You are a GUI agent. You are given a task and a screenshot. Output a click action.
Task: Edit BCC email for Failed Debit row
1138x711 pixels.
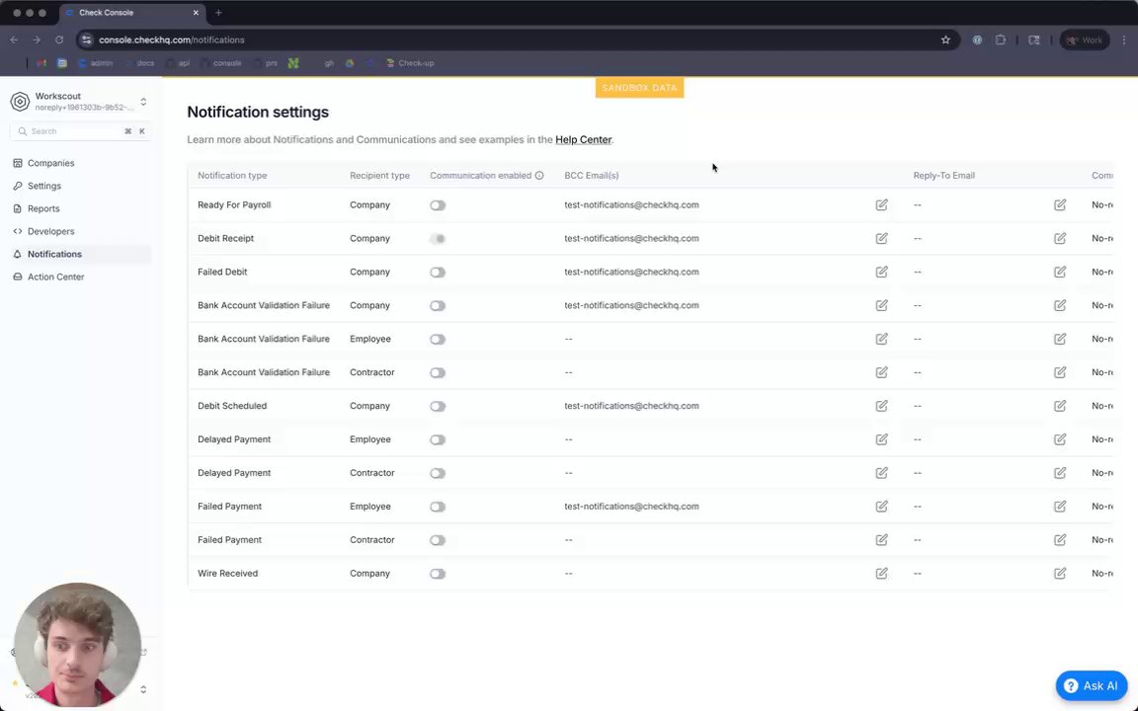[881, 273]
